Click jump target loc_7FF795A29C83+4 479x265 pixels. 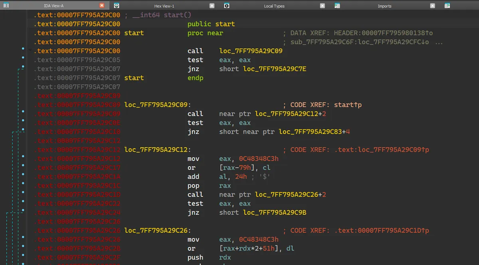pyautogui.click(x=315, y=132)
